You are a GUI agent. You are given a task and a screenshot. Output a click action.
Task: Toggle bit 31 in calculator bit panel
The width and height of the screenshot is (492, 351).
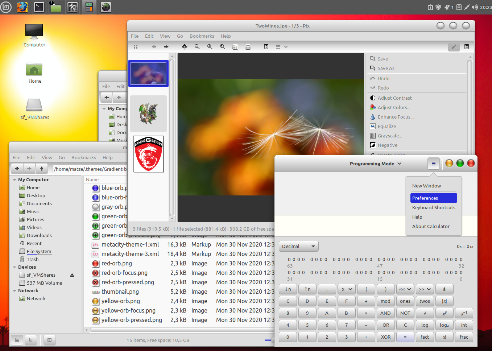coord(289,273)
